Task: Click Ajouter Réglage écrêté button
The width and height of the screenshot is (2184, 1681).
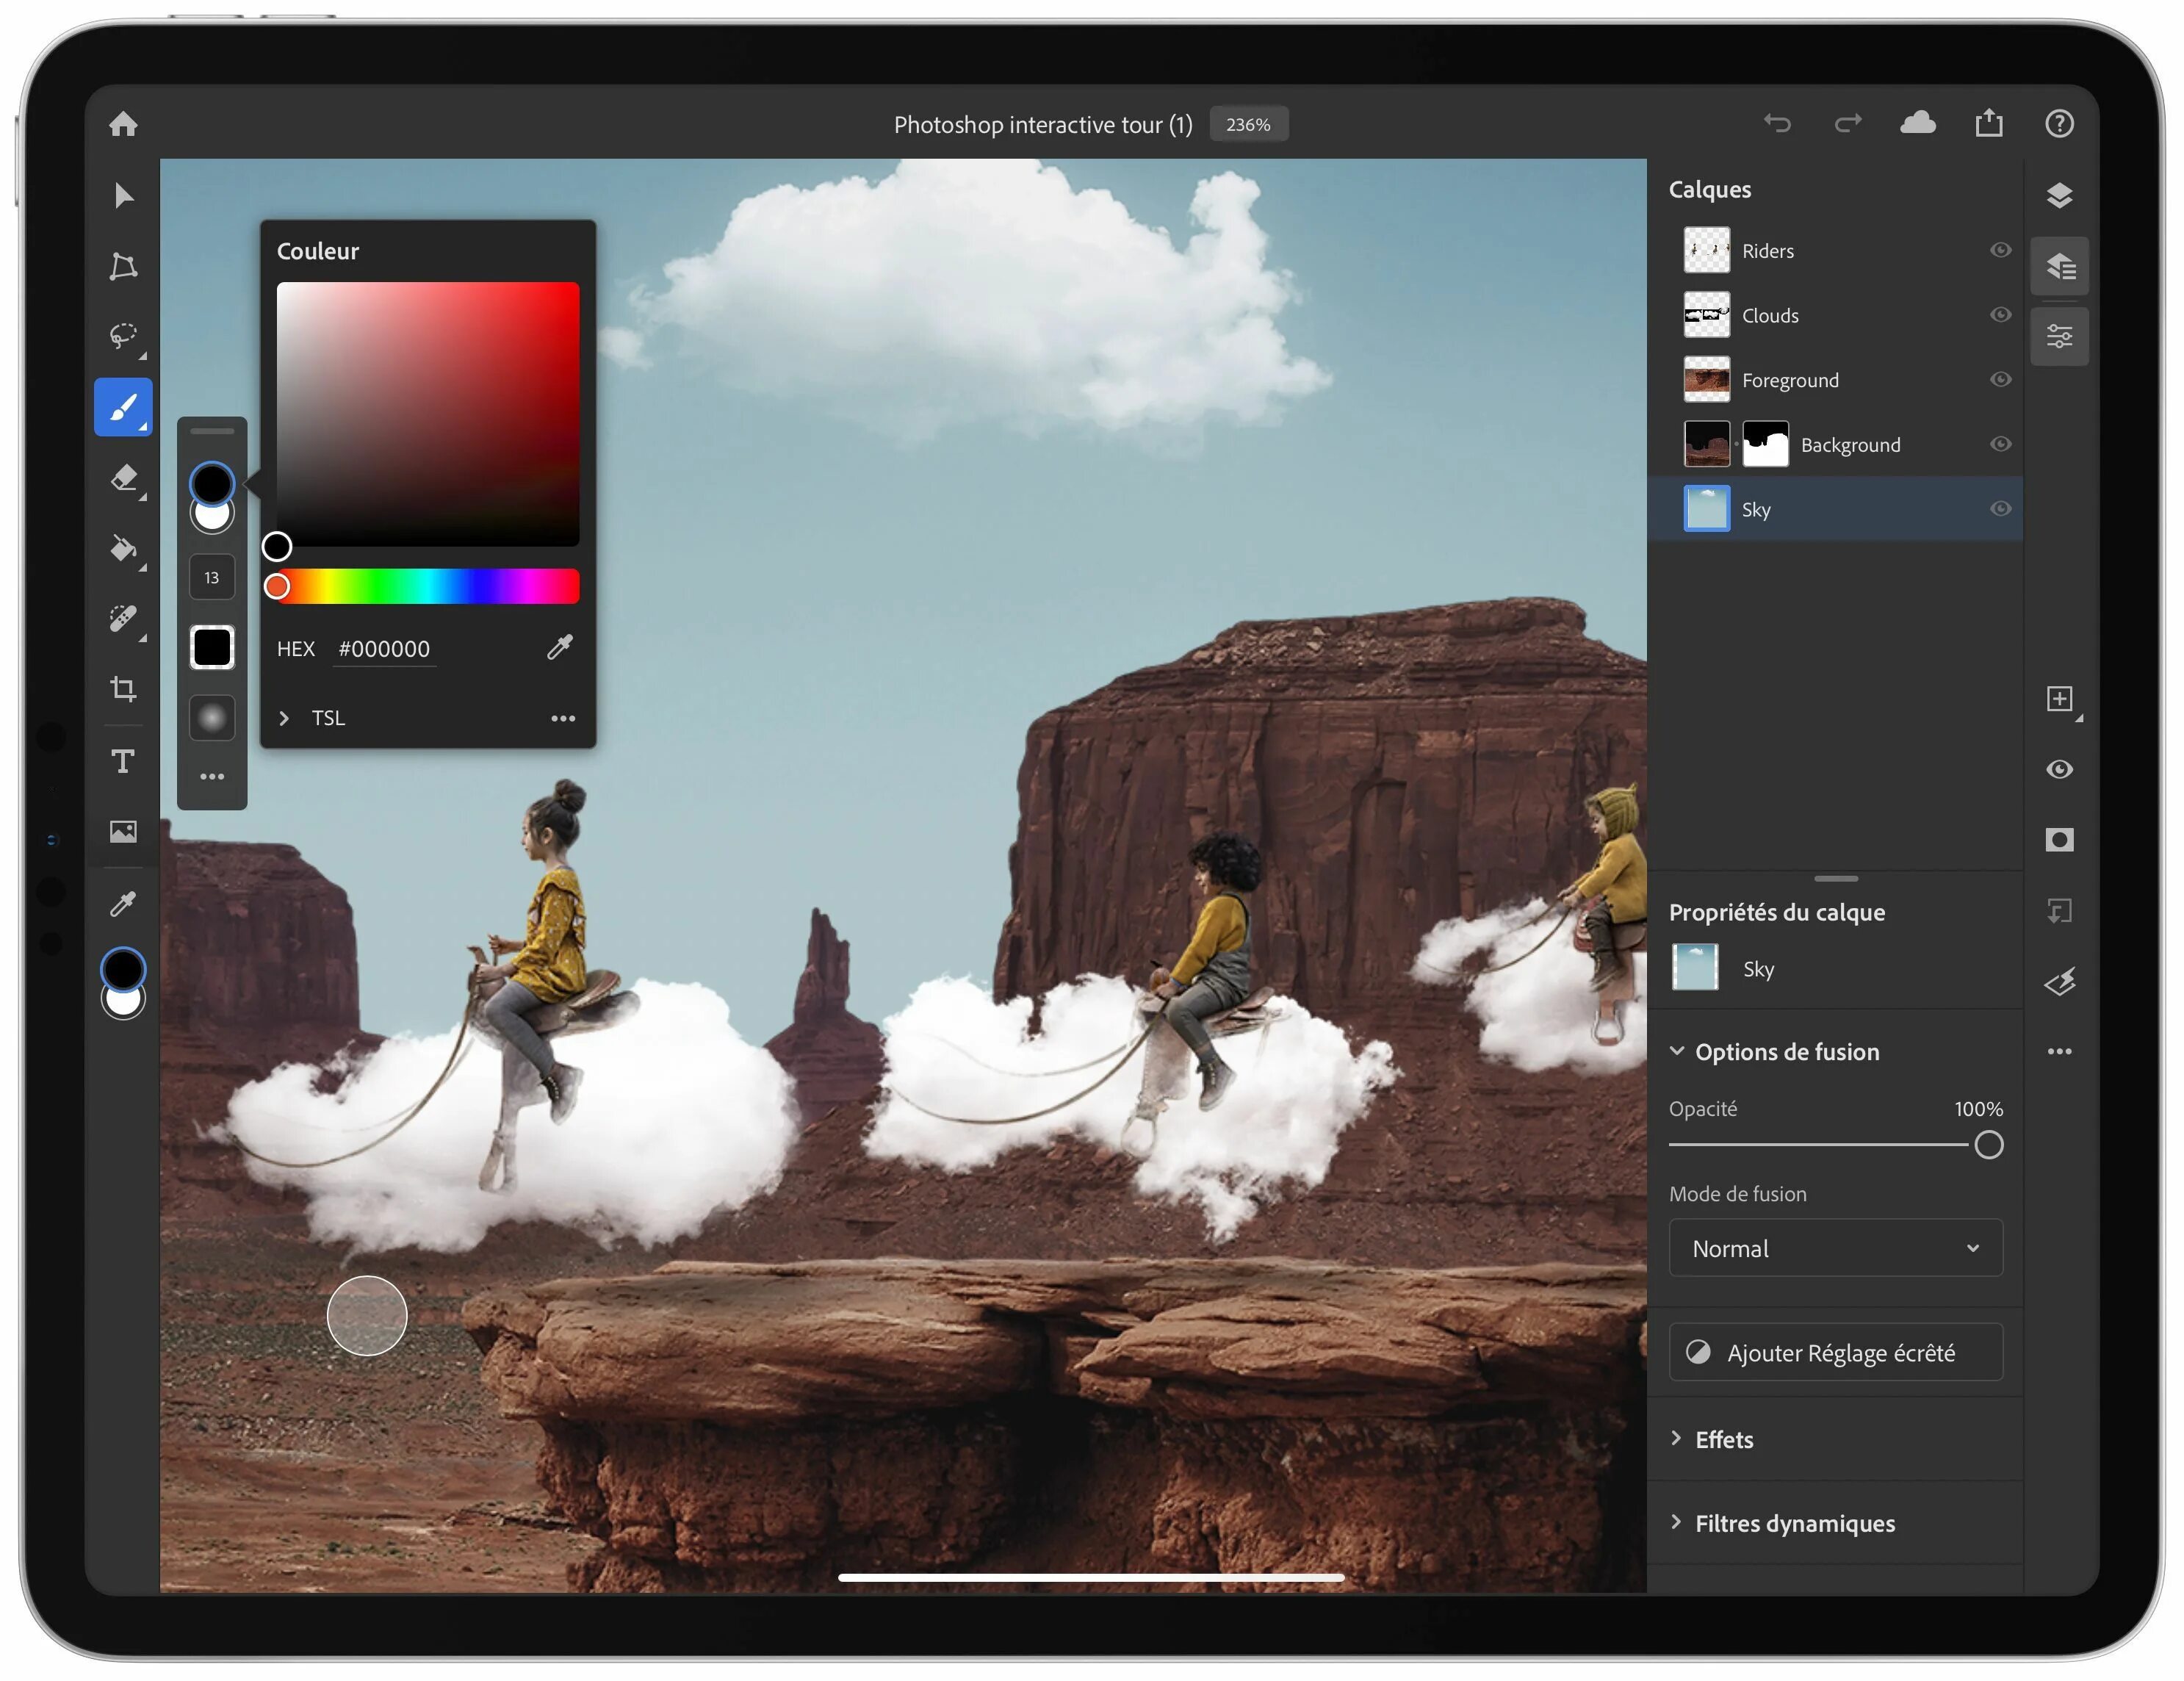Action: [1835, 1352]
